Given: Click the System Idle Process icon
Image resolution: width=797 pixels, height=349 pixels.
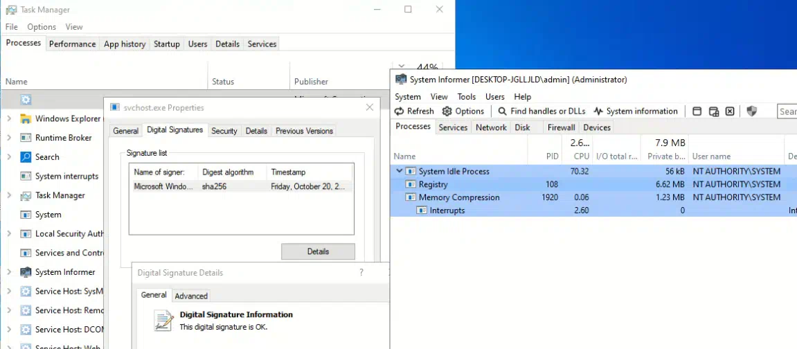Looking at the screenshot, I should point(411,171).
